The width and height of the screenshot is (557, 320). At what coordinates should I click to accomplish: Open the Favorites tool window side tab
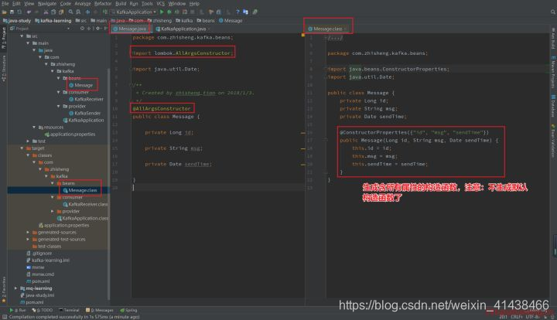click(x=4, y=290)
